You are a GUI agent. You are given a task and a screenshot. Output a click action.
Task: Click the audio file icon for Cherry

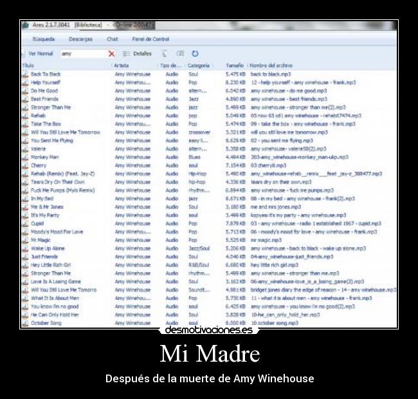coord(25,165)
